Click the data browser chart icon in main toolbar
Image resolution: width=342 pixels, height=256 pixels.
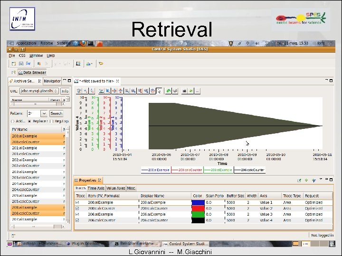point(78,64)
